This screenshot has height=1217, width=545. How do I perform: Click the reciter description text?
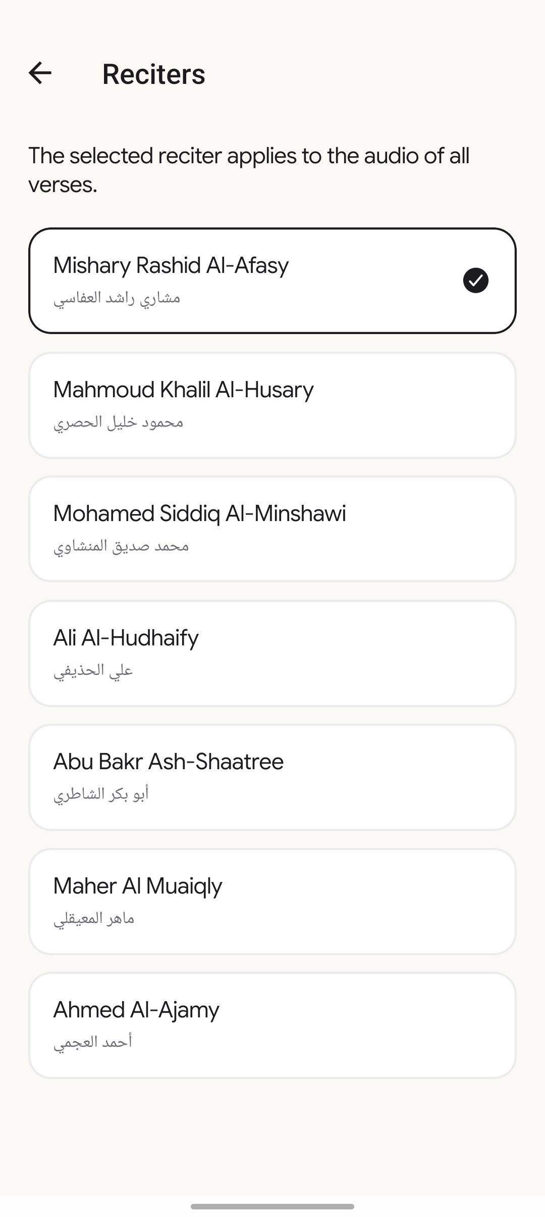click(249, 170)
